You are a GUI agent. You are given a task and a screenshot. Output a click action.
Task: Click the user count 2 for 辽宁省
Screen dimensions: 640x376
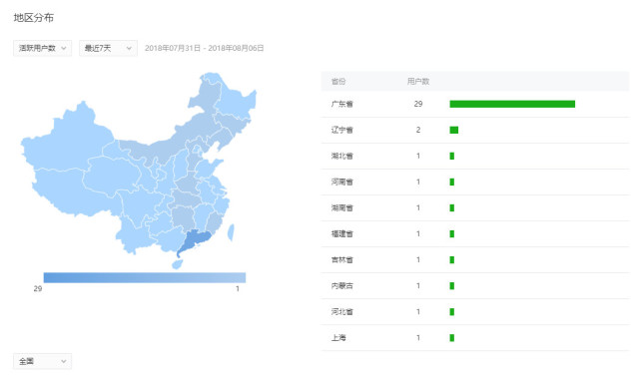(418, 130)
